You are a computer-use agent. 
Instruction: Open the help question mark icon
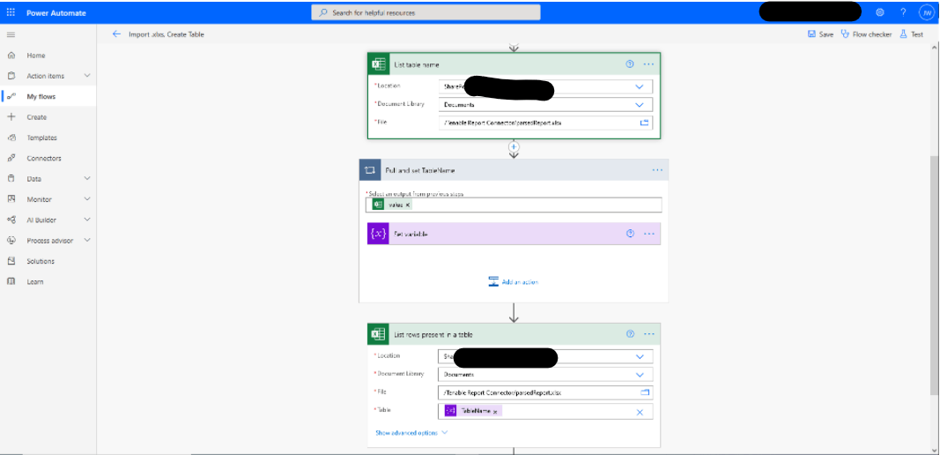tap(903, 12)
